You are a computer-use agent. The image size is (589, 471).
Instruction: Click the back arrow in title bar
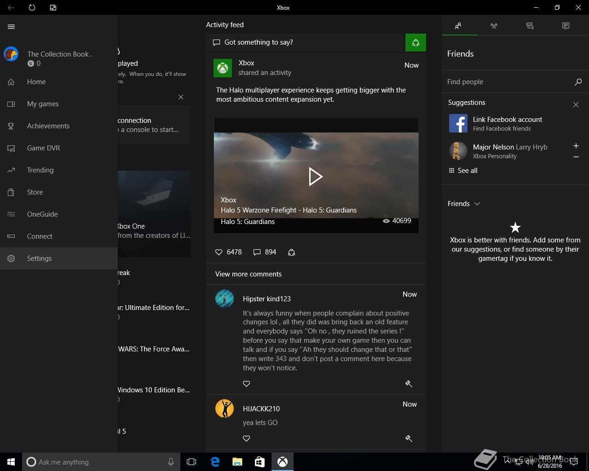click(11, 7)
